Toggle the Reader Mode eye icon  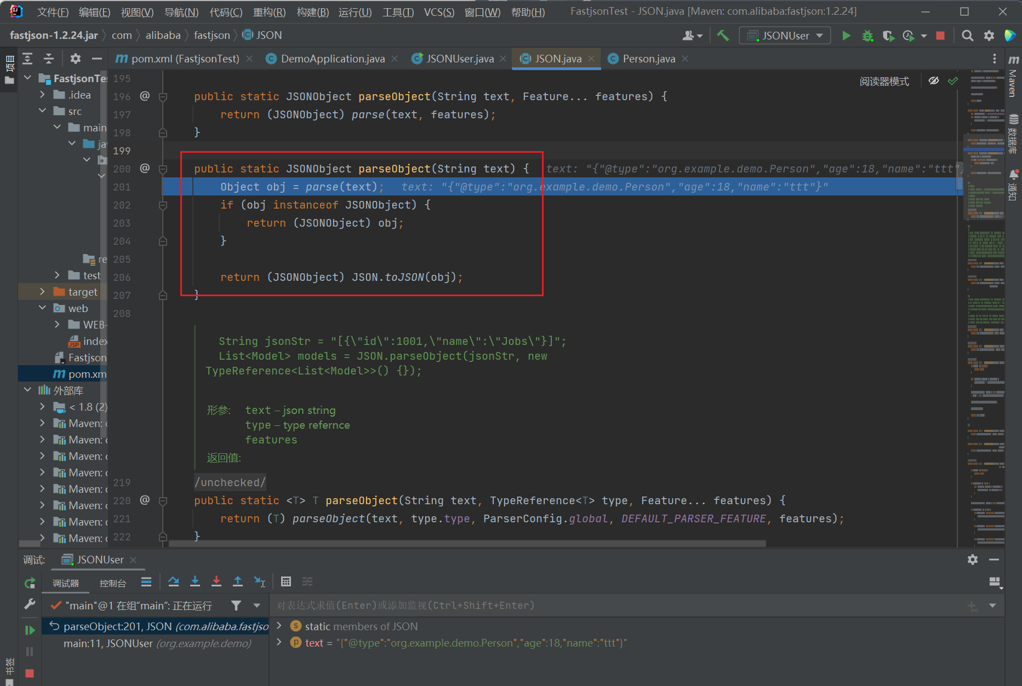934,81
